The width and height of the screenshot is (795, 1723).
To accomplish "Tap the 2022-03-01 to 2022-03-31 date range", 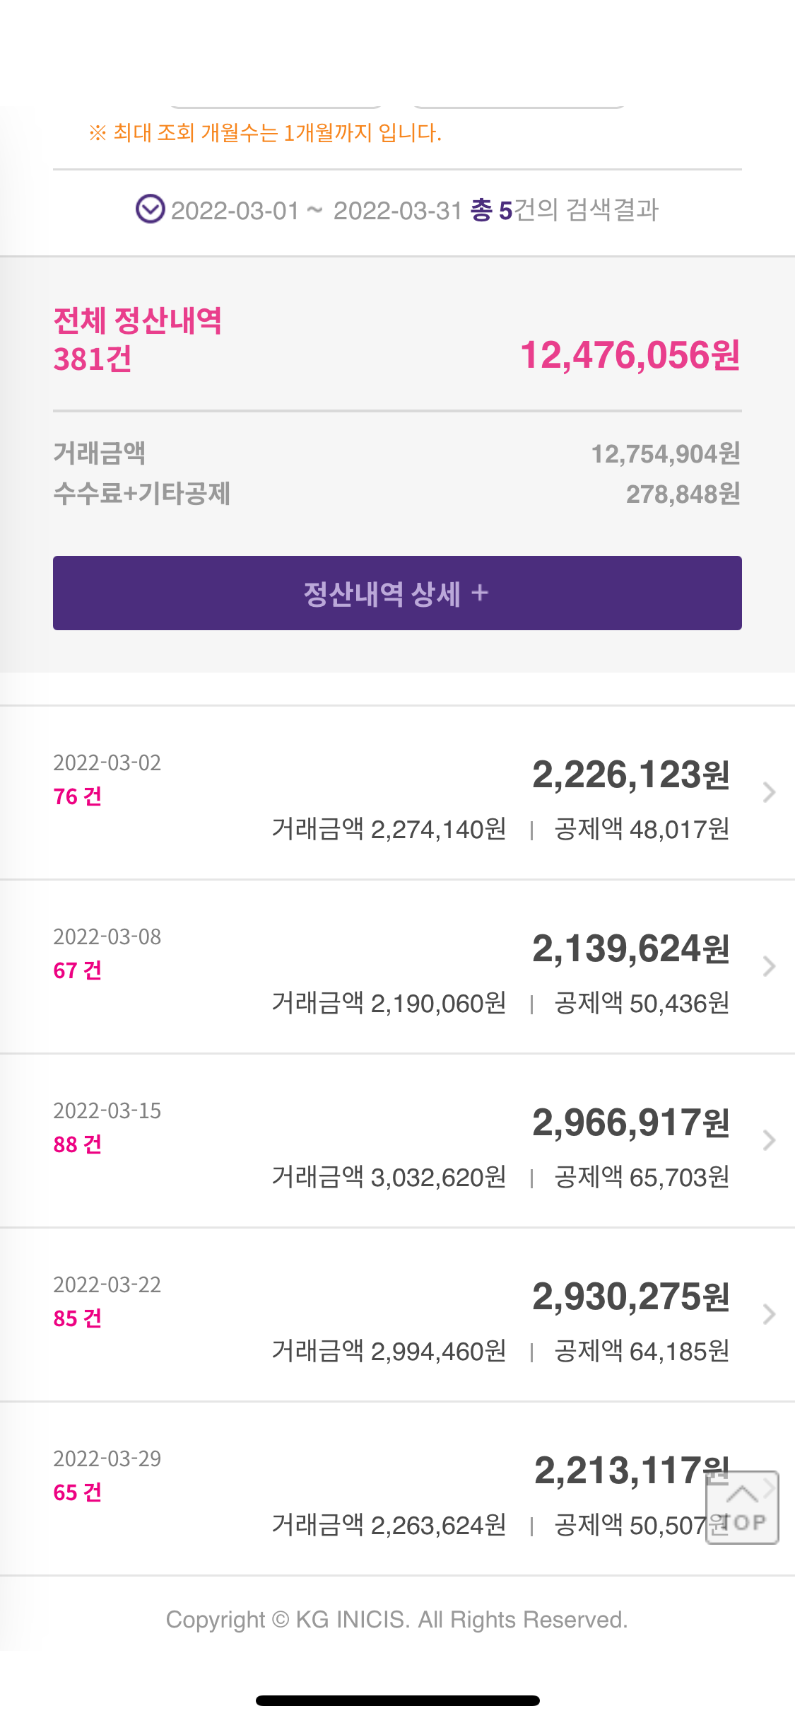I will [x=316, y=211].
